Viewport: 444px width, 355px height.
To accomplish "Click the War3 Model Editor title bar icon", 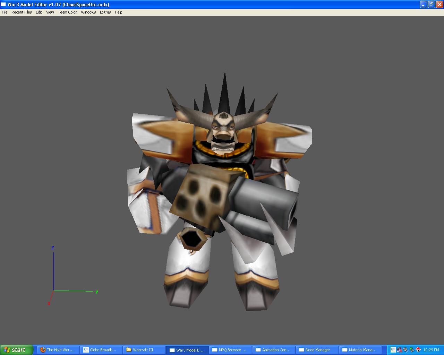I will pos(3,5).
